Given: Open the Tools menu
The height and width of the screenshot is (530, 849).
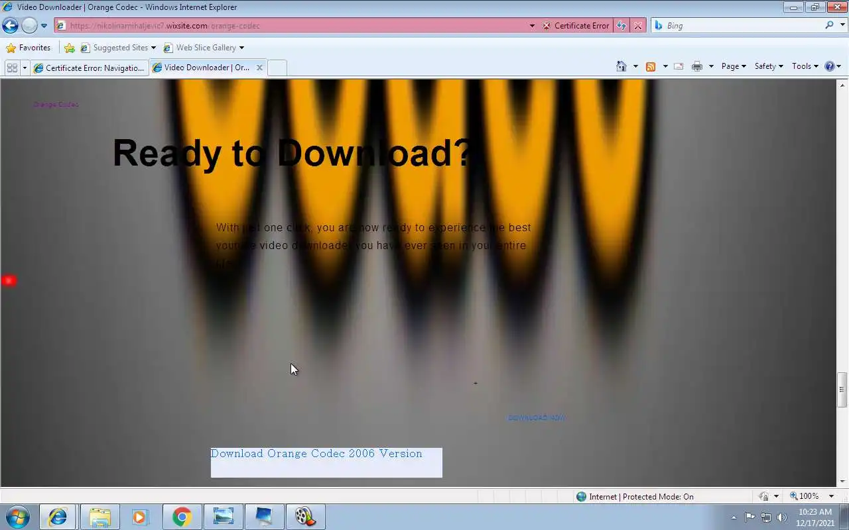Looking at the screenshot, I should pos(805,66).
